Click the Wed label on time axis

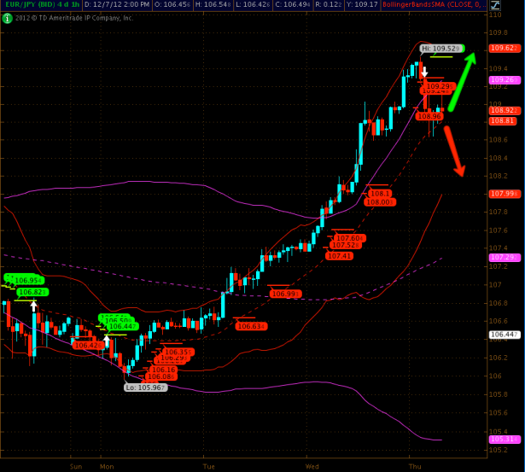312,467
